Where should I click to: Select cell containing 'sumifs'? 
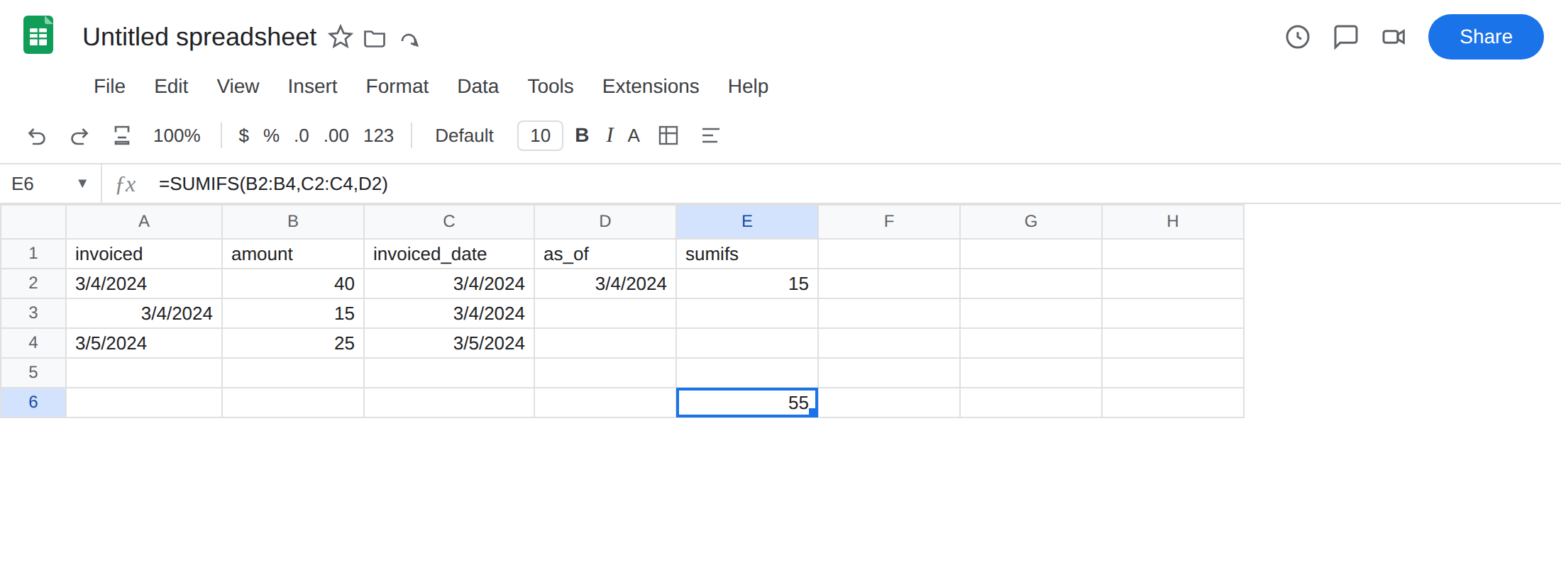coord(747,254)
